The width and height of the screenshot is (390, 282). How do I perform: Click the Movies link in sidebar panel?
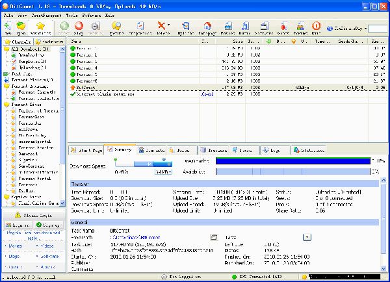point(15,246)
